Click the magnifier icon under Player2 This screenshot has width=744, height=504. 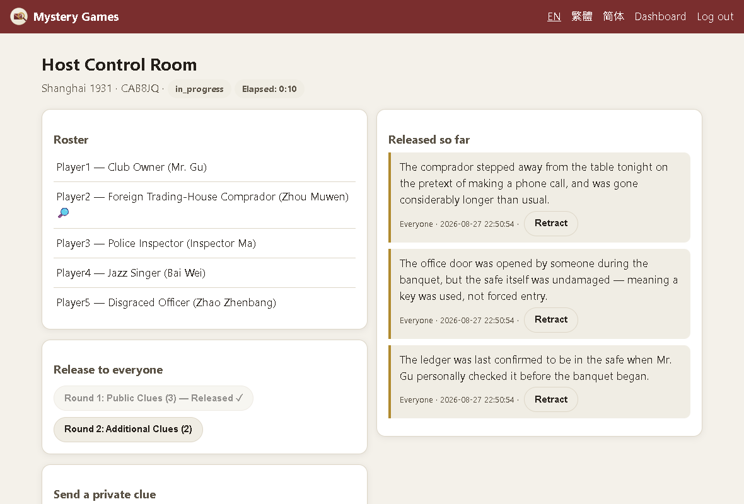[x=63, y=213]
